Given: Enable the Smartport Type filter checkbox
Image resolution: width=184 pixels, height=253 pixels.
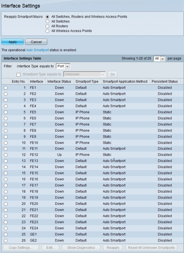Looking at the screenshot, I should coord(19,75).
